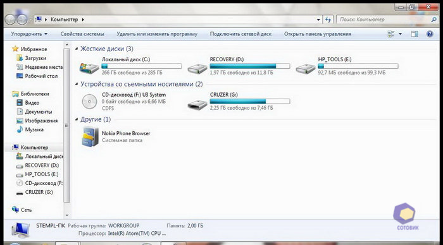The width and height of the screenshot is (443, 245).
Task: Select the RECOVERY (D:) drive icon
Action: click(x=197, y=68)
